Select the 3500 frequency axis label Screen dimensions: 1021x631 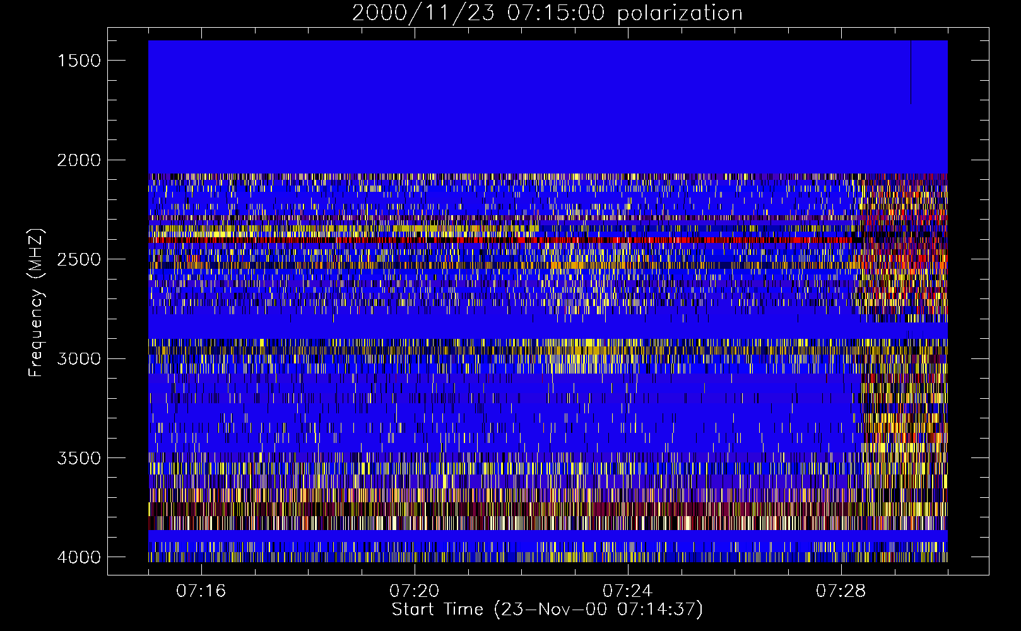(79, 458)
